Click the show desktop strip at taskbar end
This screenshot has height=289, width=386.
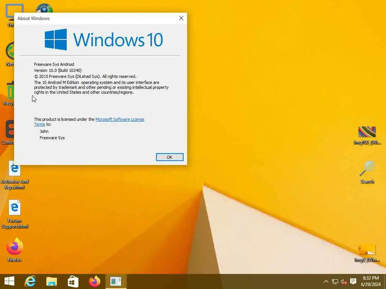tap(385, 281)
